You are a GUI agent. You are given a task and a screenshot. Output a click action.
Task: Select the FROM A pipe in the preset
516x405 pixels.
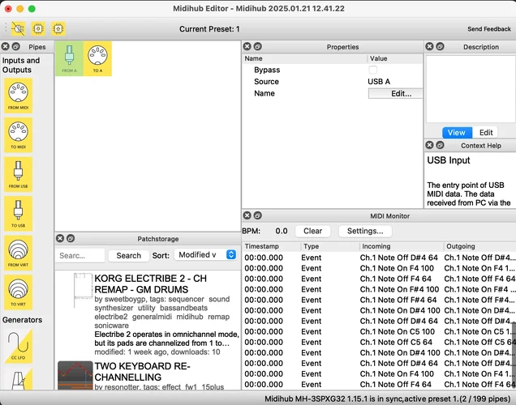coord(69,58)
